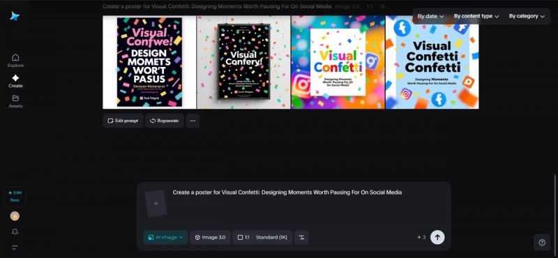The width and height of the screenshot is (558, 258).
Task: Click the sidebar menu lines icon
Action: click(x=15, y=248)
